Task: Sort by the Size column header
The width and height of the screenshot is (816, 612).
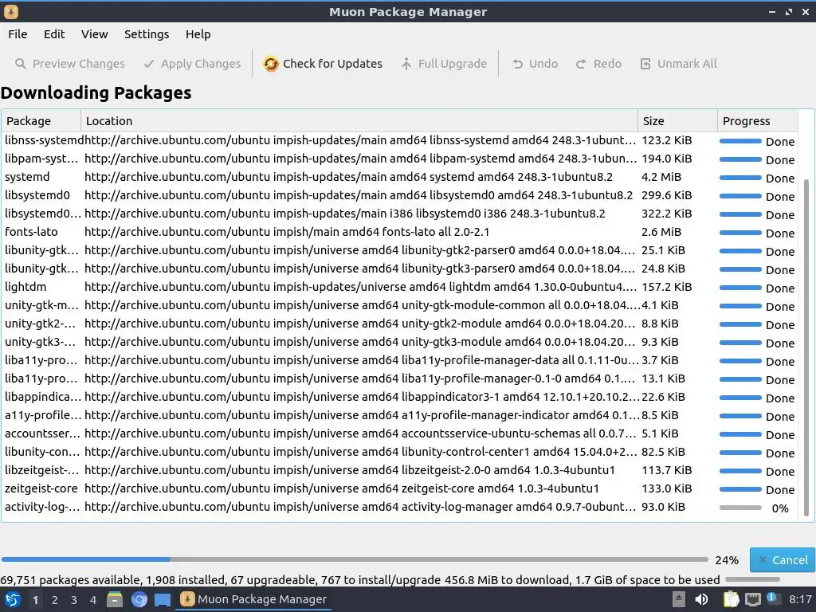Action: point(677,121)
